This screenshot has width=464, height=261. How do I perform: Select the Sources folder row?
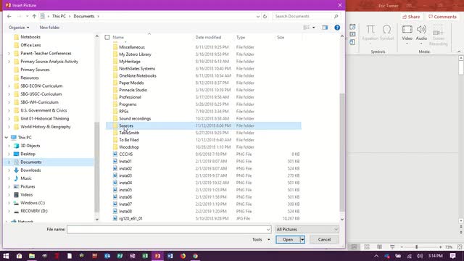tap(204, 125)
